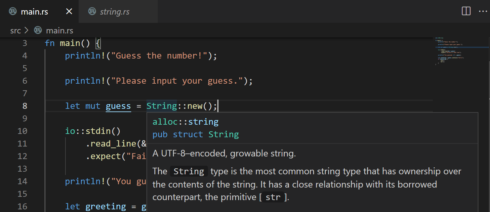Click alloc::string in the hover popup
The image size is (490, 212).
[185, 121]
